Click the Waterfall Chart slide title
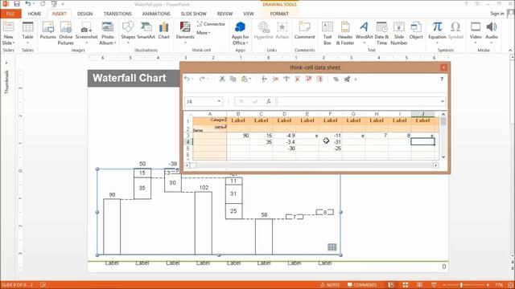Viewport: 515px width, 289px height. (129, 78)
